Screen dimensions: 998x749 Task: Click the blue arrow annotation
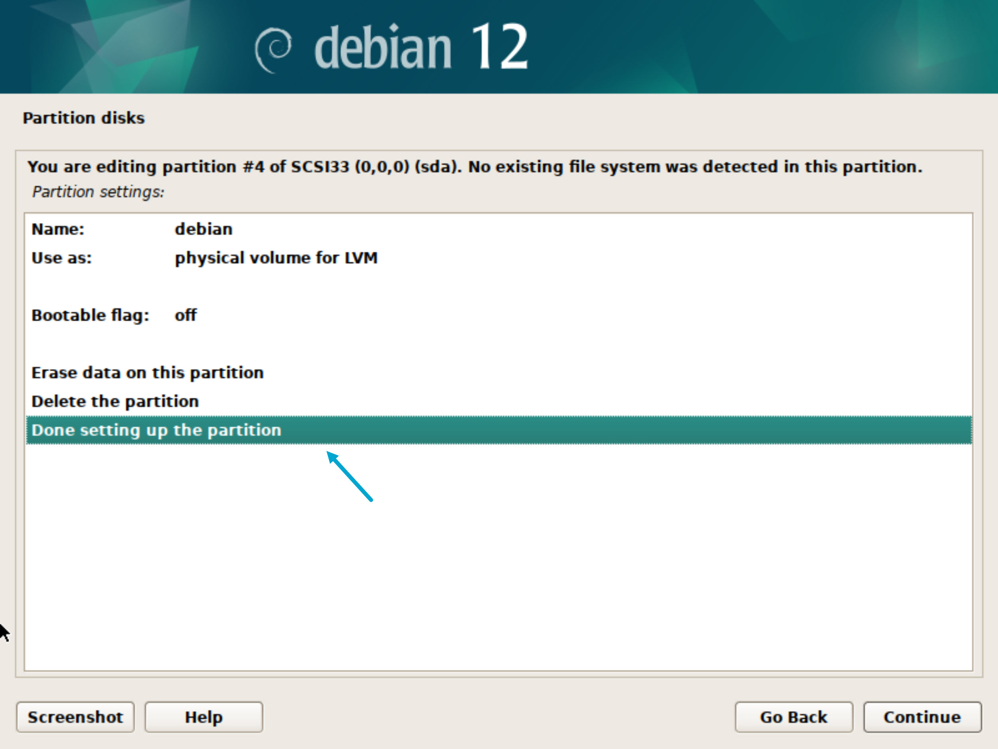(x=350, y=476)
